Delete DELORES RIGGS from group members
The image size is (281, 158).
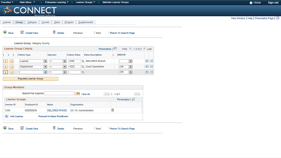point(112,110)
